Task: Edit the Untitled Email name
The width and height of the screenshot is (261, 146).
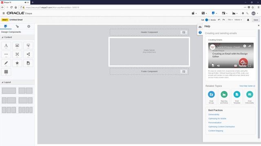Action: (16, 20)
